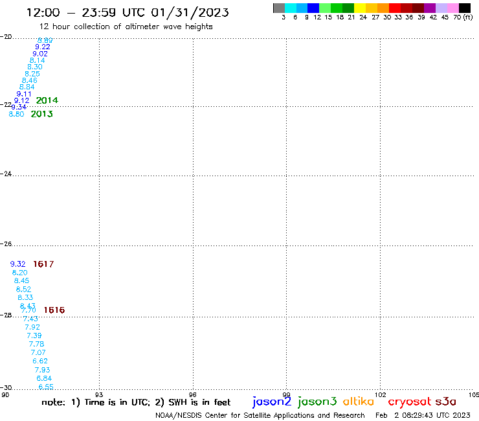
Task: Click the longitude axis label 96
Action: tap(193, 394)
